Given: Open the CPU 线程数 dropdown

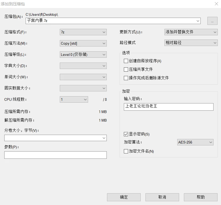Looking at the screenshot, I should point(74,99).
